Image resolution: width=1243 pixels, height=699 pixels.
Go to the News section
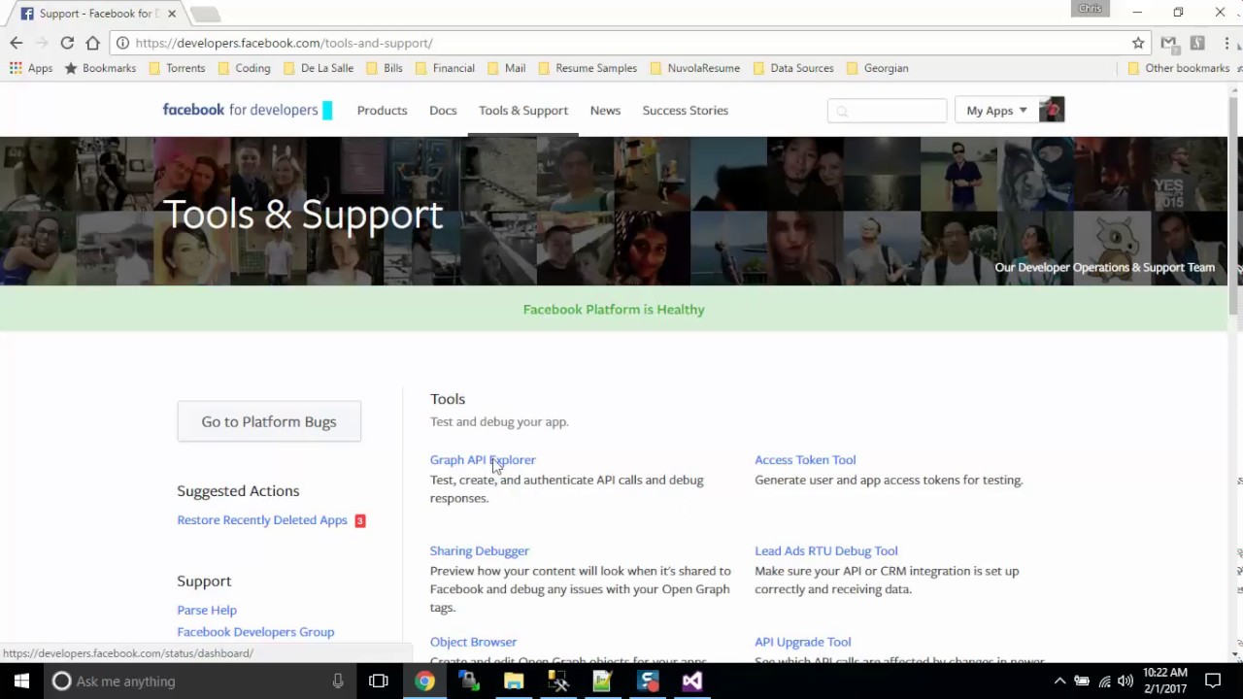[x=605, y=111]
